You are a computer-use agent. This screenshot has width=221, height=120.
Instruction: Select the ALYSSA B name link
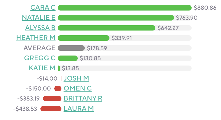(x=40, y=28)
